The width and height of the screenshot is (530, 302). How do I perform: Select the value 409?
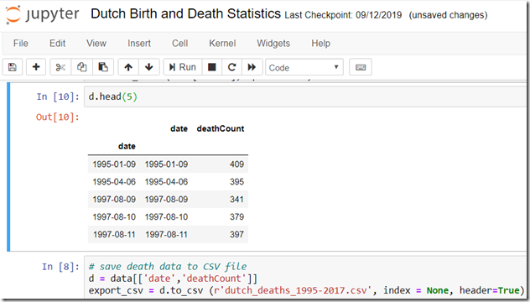coord(236,164)
